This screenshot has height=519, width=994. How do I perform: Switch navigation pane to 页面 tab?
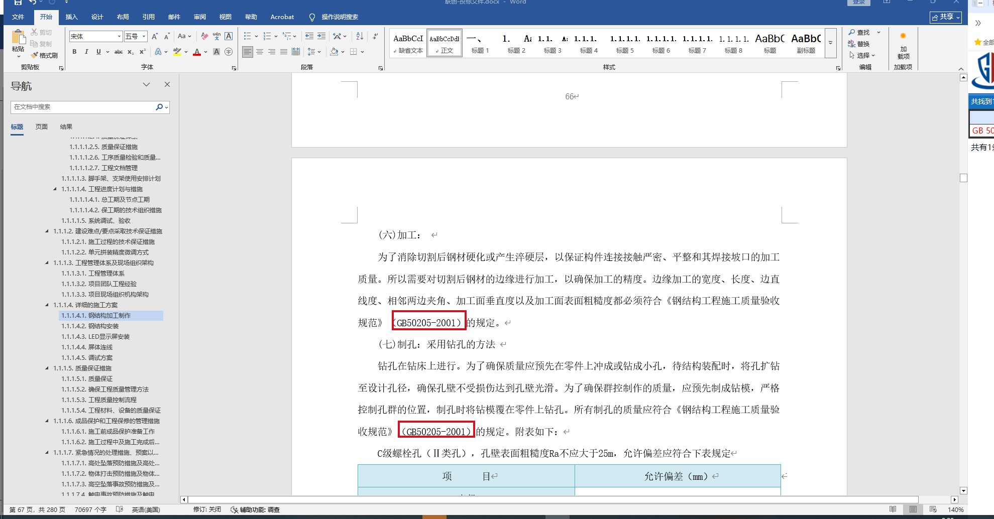[x=42, y=127]
